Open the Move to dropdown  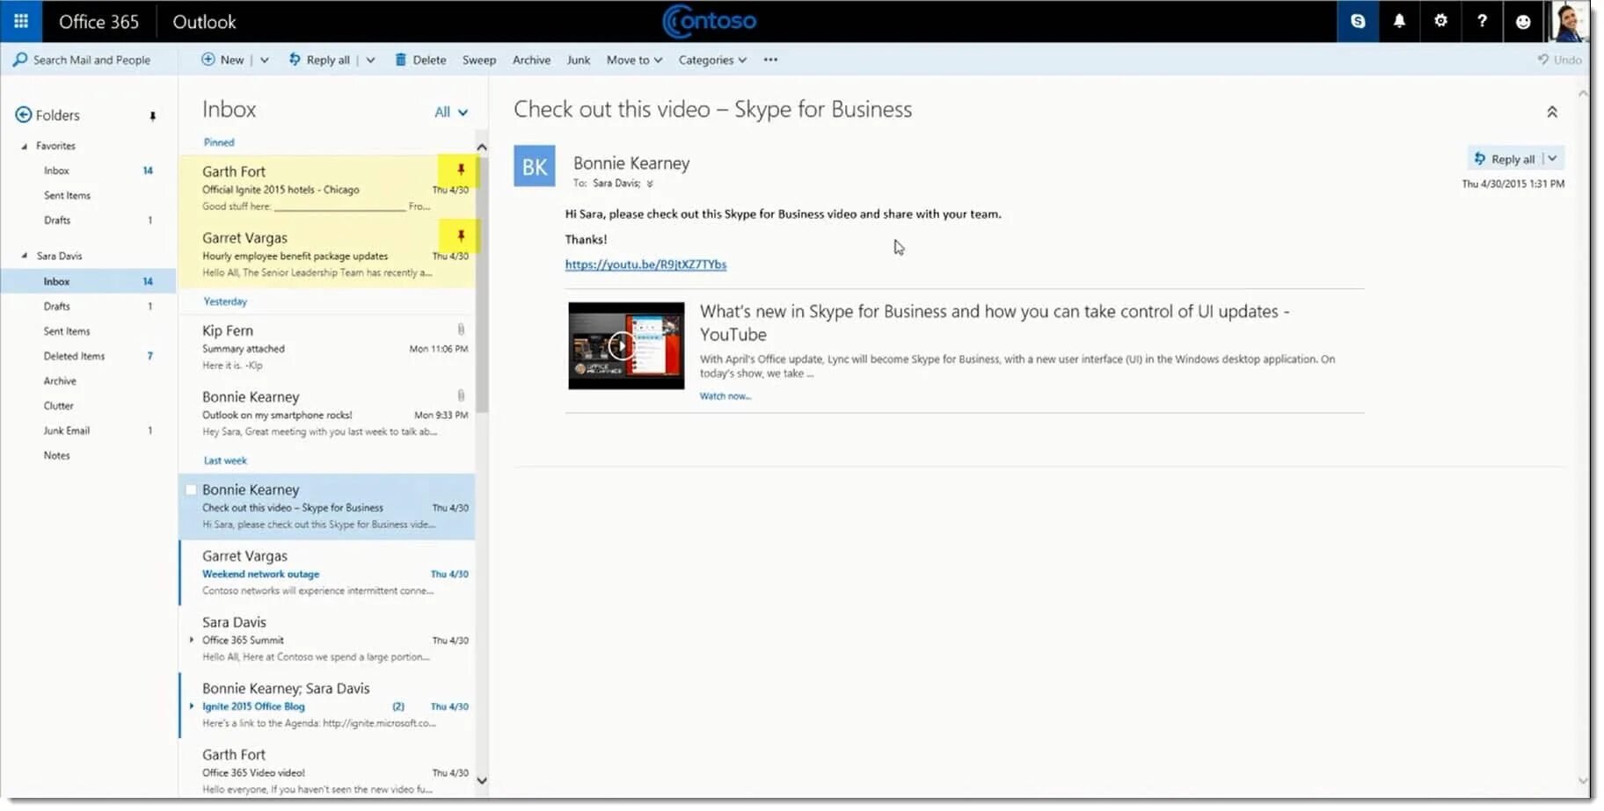point(634,60)
